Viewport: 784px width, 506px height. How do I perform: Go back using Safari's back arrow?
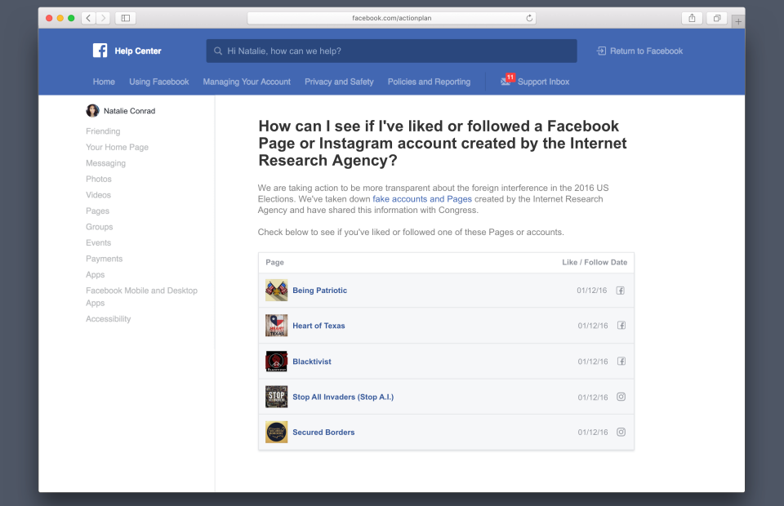pyautogui.click(x=88, y=18)
